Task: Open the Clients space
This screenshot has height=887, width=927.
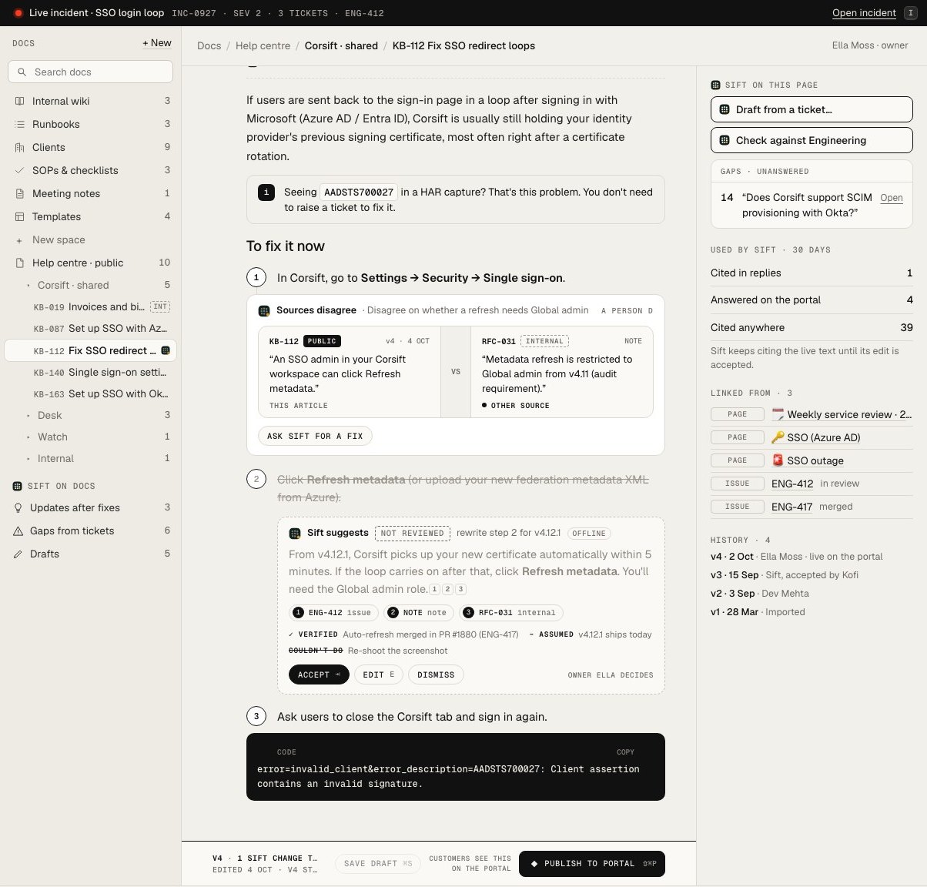Action: point(91,147)
